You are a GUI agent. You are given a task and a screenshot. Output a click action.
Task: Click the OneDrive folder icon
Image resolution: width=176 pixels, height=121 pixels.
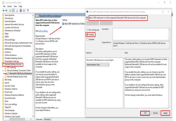(x=3, y=52)
